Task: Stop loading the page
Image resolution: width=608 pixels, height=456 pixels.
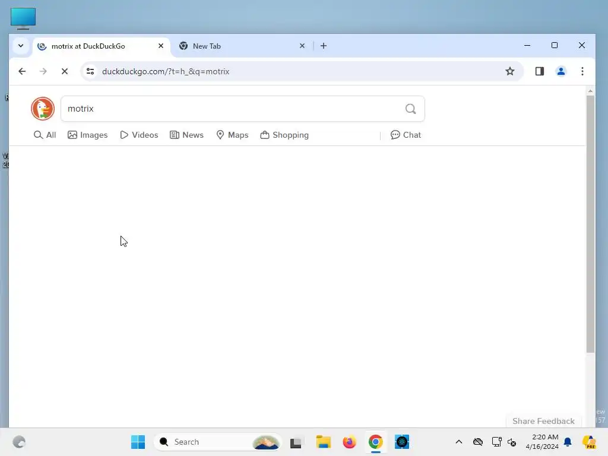Action: [x=65, y=71]
